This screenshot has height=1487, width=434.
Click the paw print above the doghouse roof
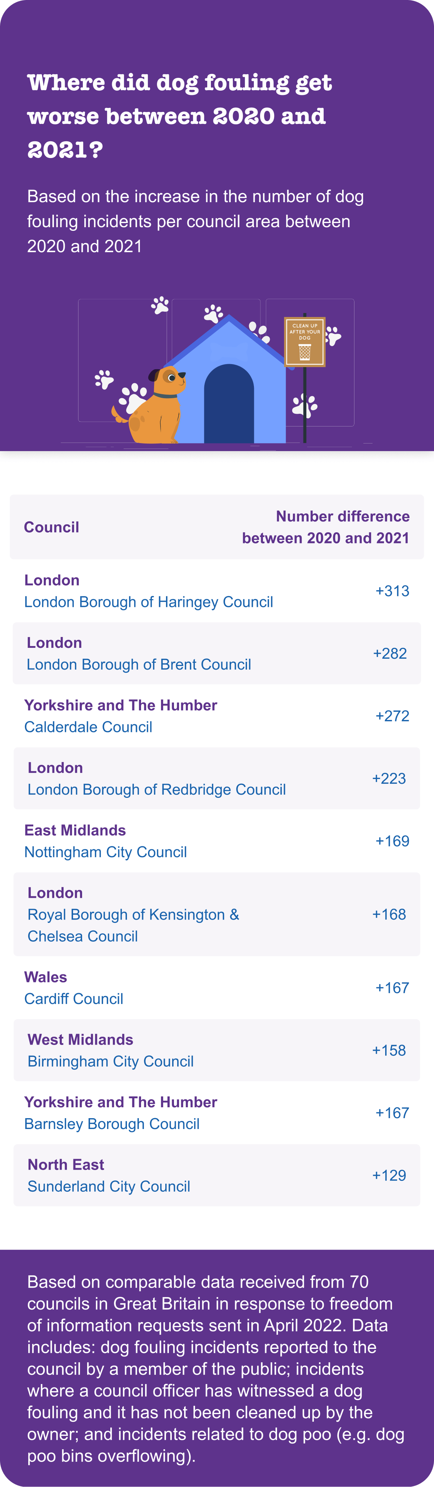coord(213,313)
